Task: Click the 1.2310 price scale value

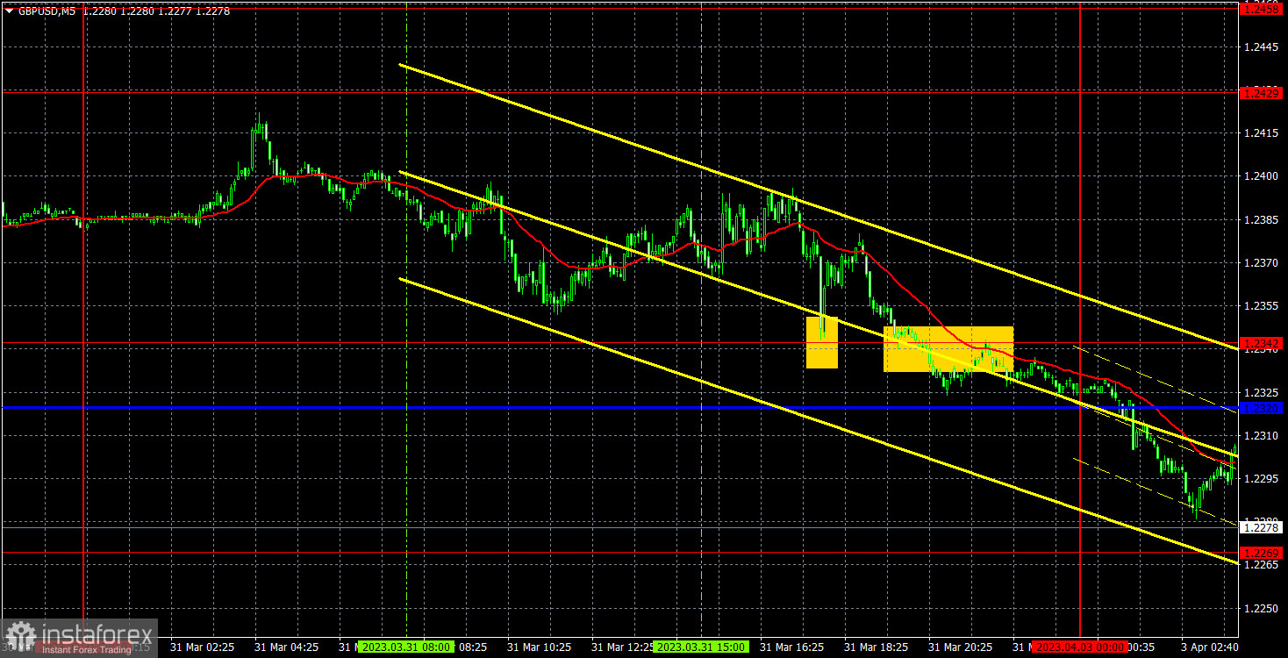Action: coord(1263,436)
